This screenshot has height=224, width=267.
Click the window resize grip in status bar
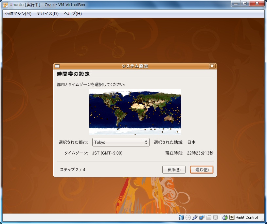[262, 219]
